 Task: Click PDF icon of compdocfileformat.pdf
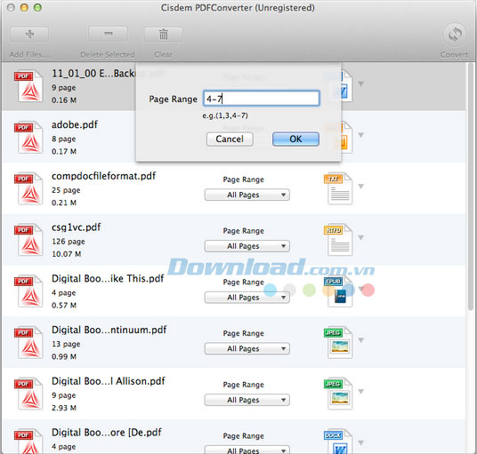[x=28, y=188]
